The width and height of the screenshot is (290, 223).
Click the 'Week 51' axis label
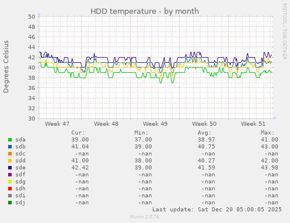click(x=253, y=124)
